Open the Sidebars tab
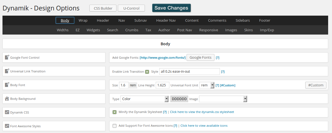The width and height of the screenshot is (332, 133). point(243,20)
